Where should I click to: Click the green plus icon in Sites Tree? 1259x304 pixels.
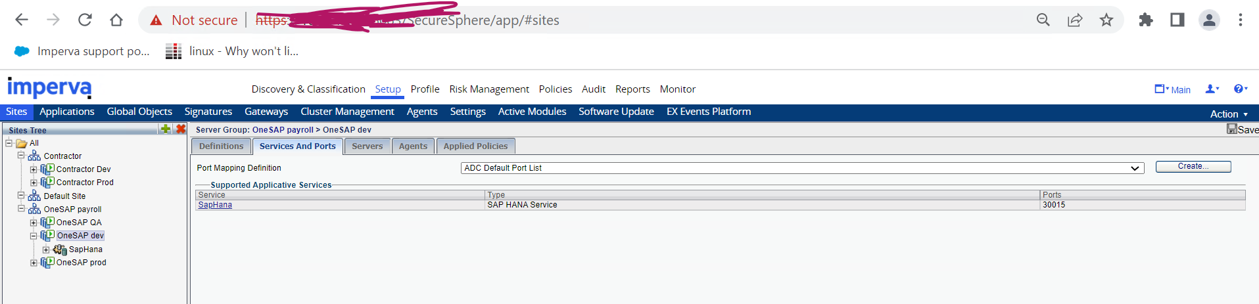(x=166, y=129)
